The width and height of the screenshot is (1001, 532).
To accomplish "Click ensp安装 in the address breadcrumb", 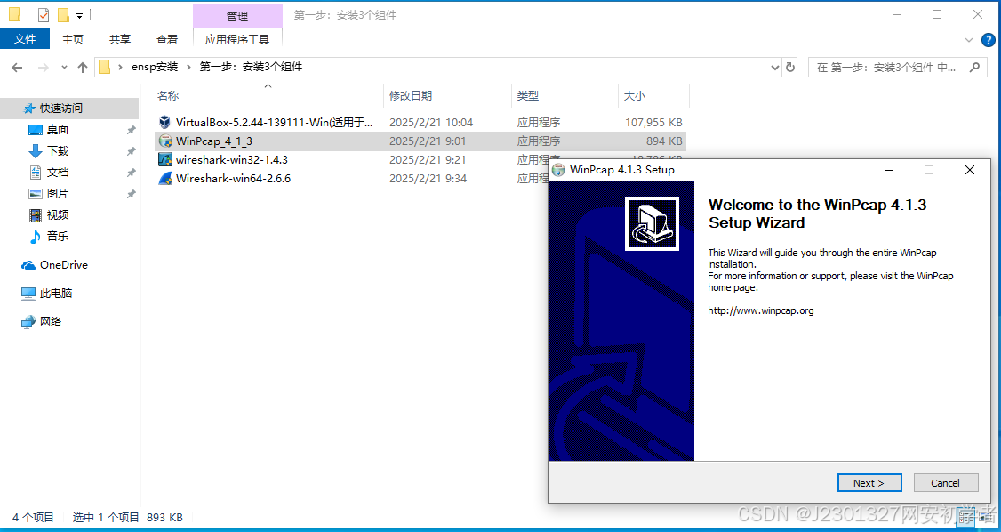I will [x=155, y=67].
